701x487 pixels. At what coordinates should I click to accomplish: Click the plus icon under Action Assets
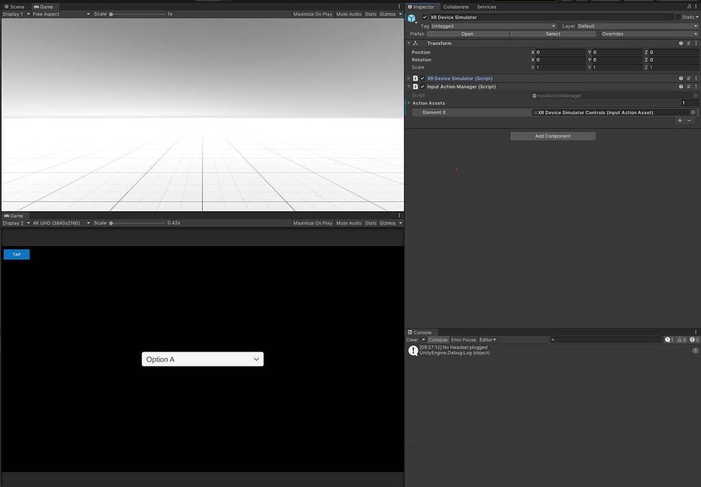pos(679,120)
